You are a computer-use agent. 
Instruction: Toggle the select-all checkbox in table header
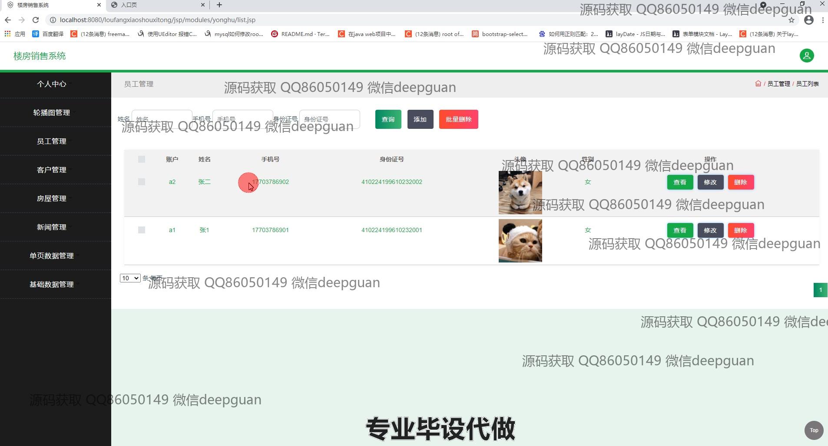coord(142,159)
